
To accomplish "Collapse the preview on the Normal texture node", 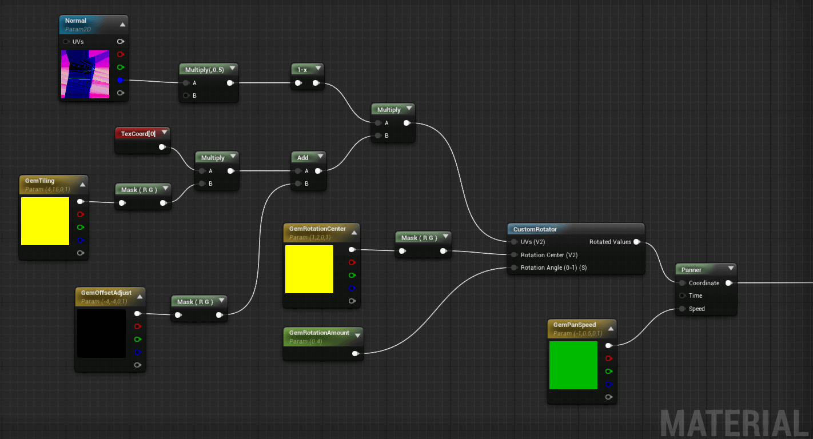I will [x=122, y=24].
